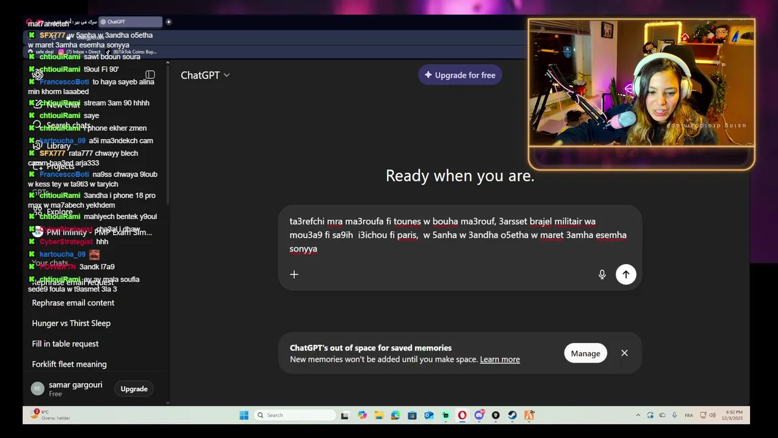Open Library in the sidebar
778x438 pixels.
pos(53,146)
